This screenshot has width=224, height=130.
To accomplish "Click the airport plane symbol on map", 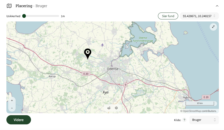I will point(102,45).
